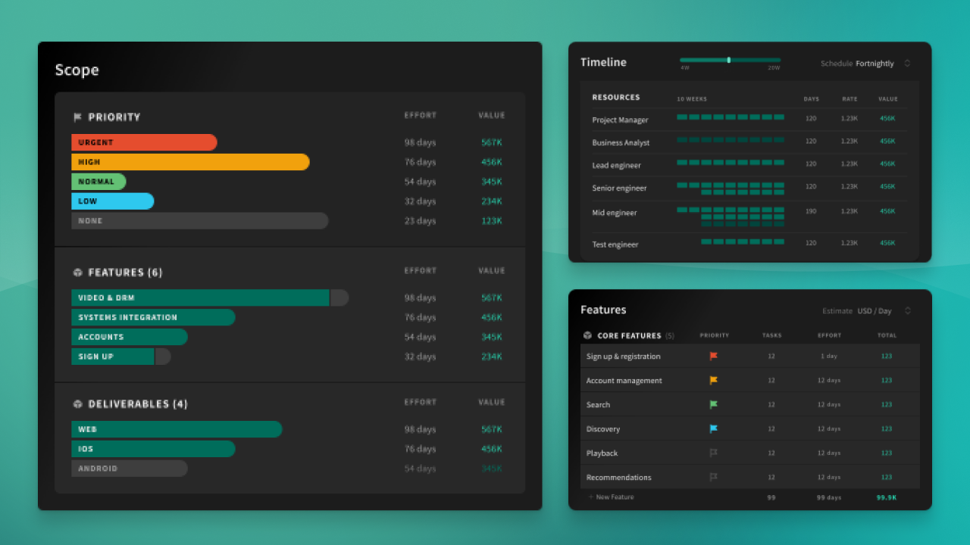Click the Resources column header
The image size is (970, 545).
point(616,97)
